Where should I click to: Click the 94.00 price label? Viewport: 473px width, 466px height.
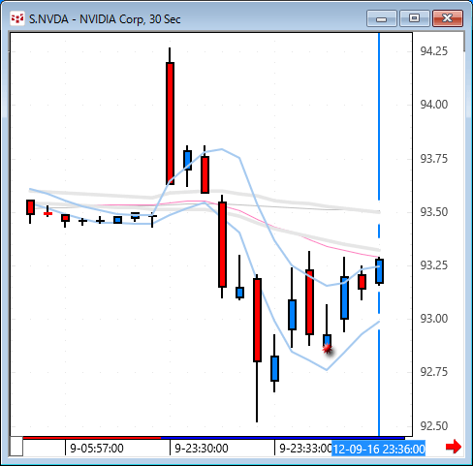click(x=434, y=105)
